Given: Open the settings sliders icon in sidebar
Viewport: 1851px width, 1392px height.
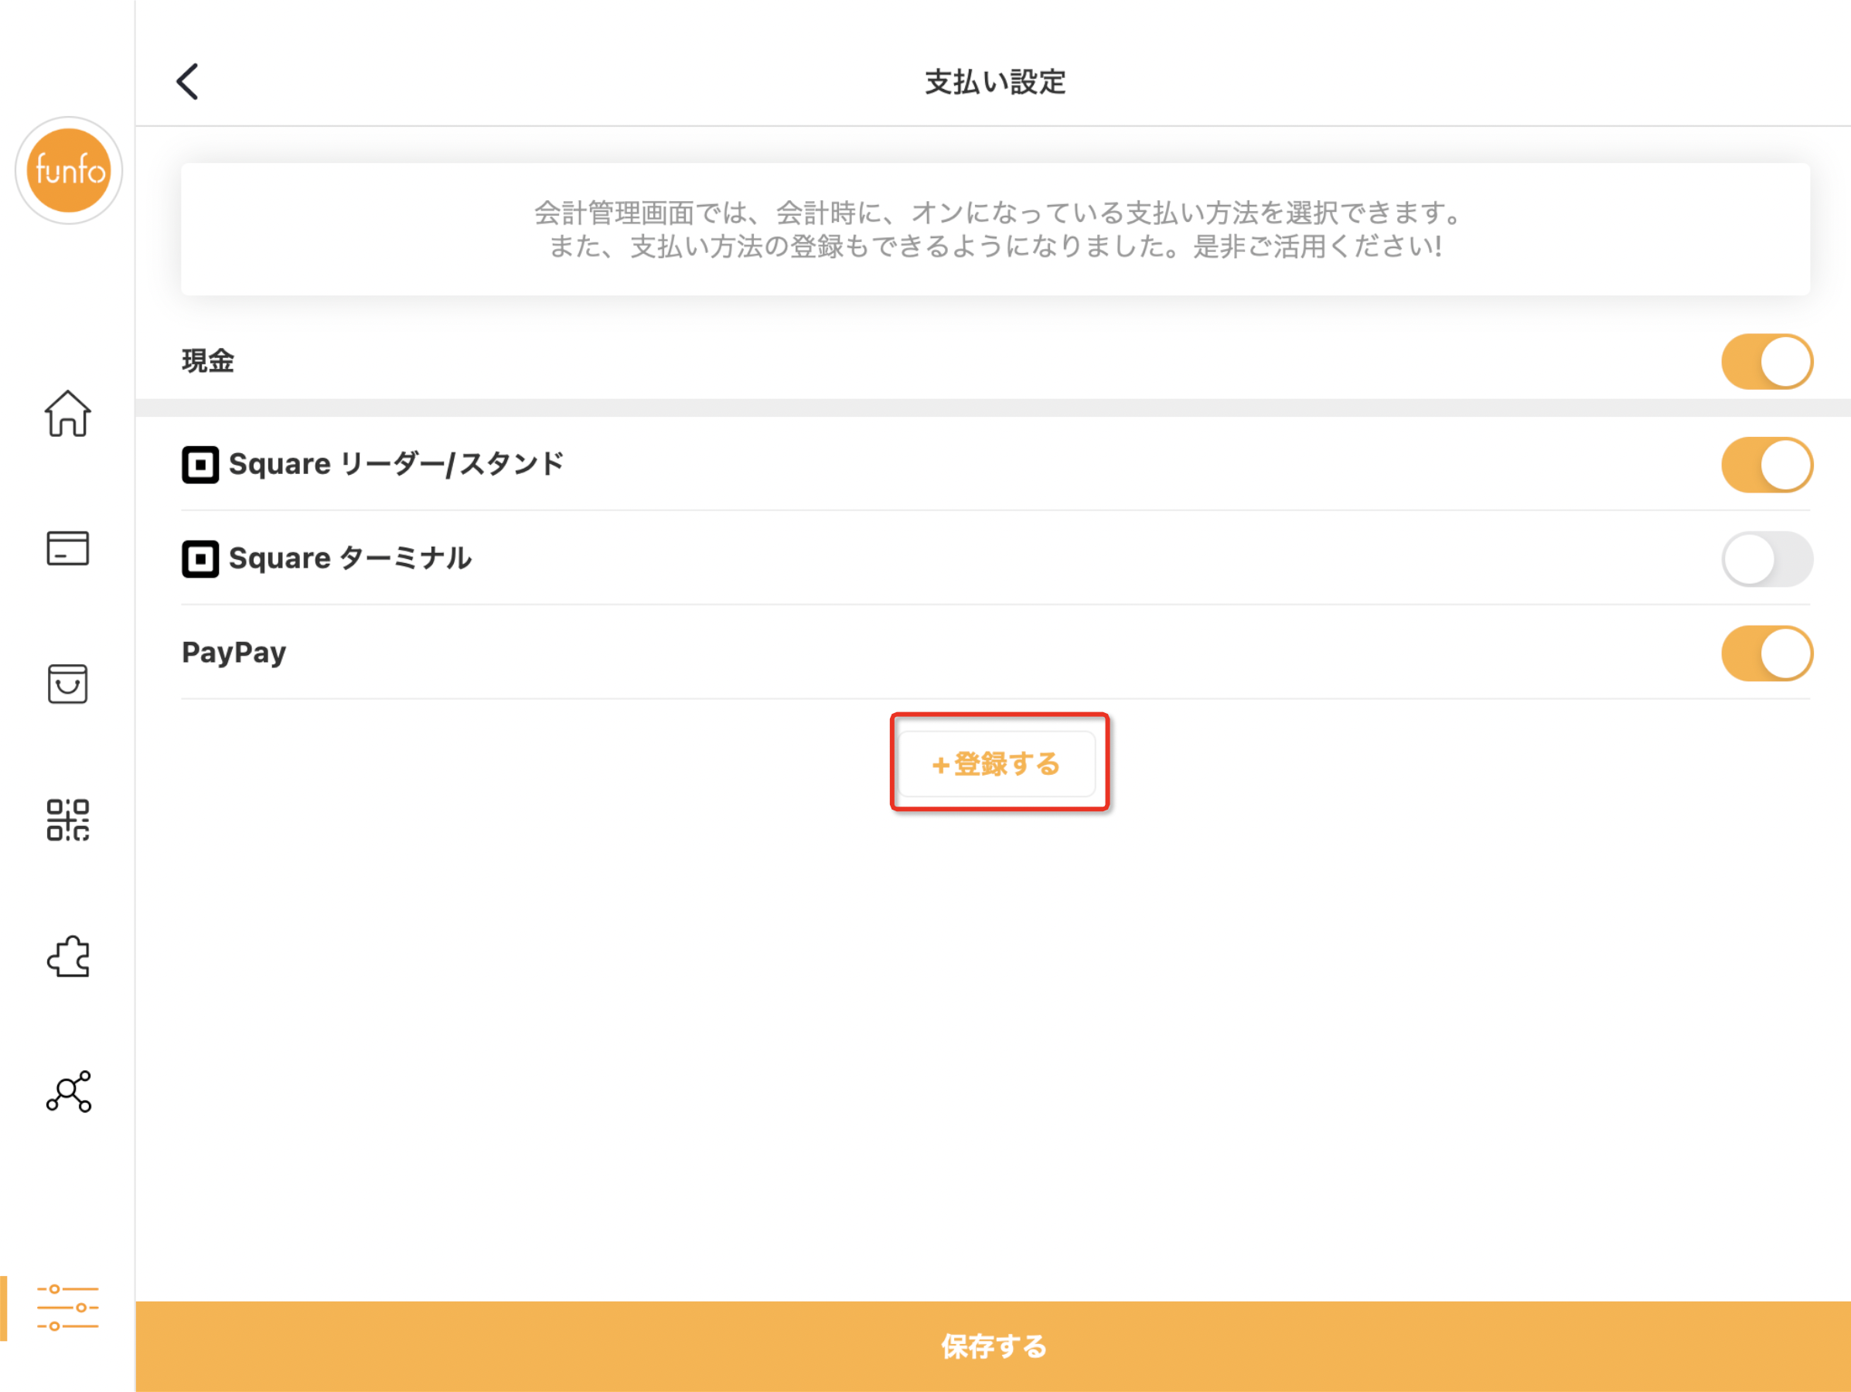Looking at the screenshot, I should (x=68, y=1308).
